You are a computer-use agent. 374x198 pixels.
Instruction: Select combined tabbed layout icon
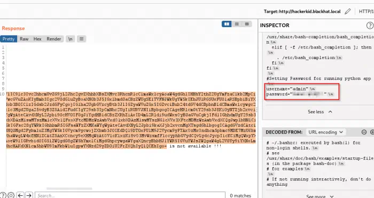click(247, 24)
